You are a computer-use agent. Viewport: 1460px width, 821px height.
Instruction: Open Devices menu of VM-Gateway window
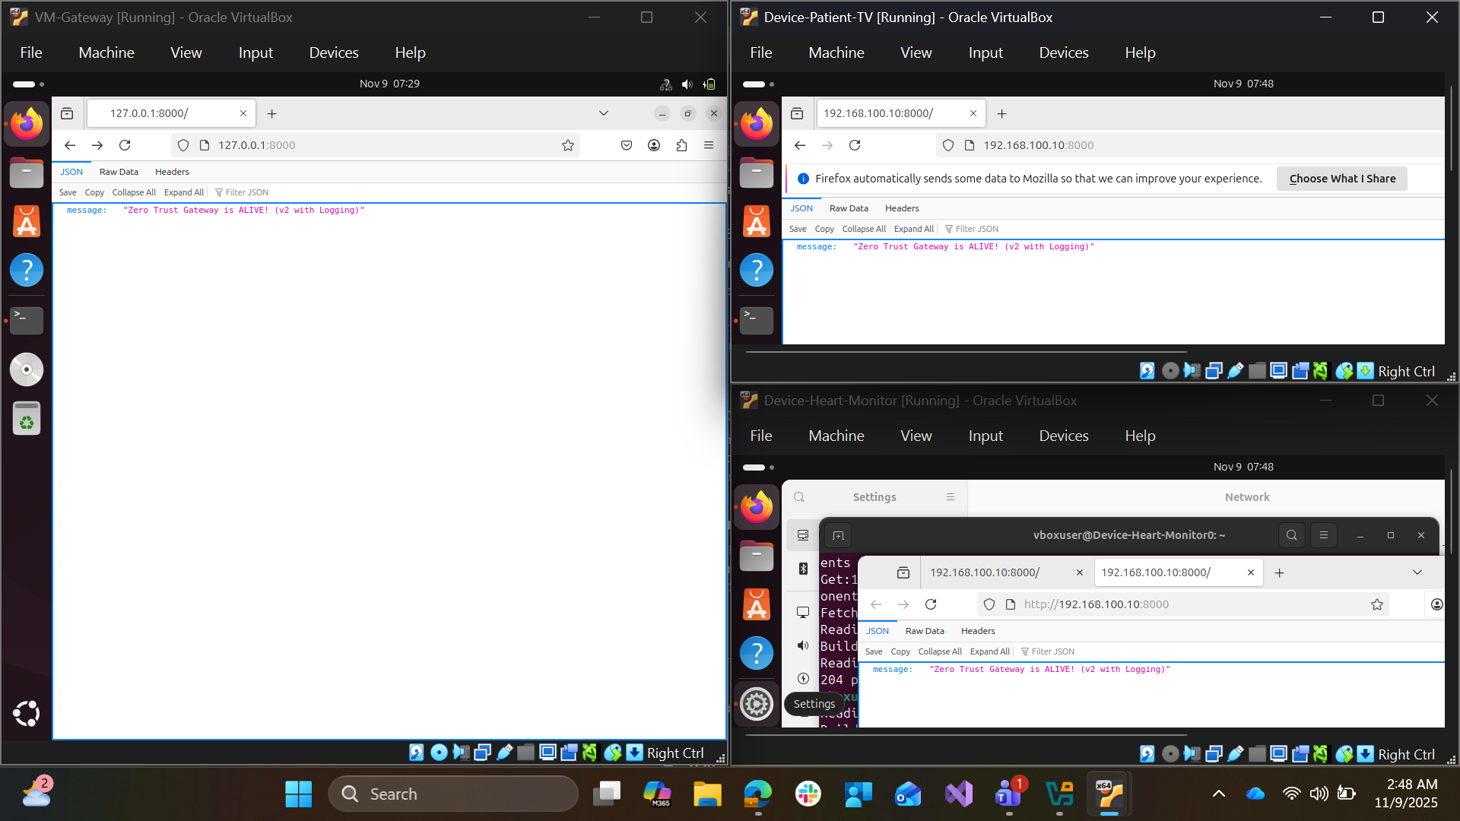click(333, 52)
